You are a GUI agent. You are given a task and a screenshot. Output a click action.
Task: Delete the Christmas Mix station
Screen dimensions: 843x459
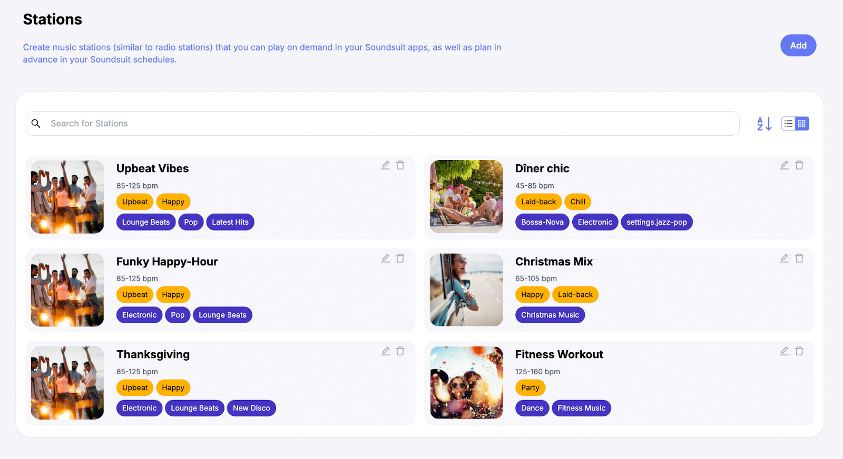[x=799, y=258]
